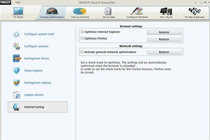Image resolution: width=210 pixels, height=140 pixels.
Task: Click the Configure Windows icon
Action: [137, 11]
